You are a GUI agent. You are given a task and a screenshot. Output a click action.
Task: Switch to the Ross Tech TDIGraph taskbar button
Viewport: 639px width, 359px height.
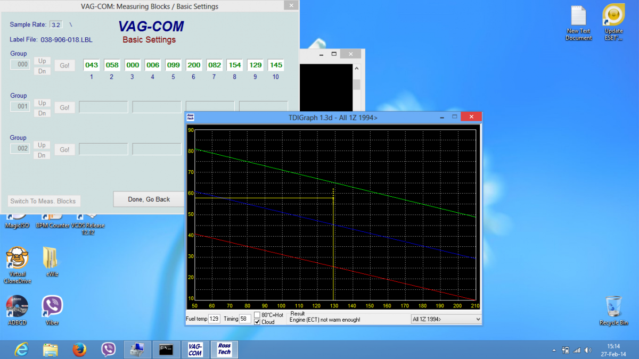[224, 349]
